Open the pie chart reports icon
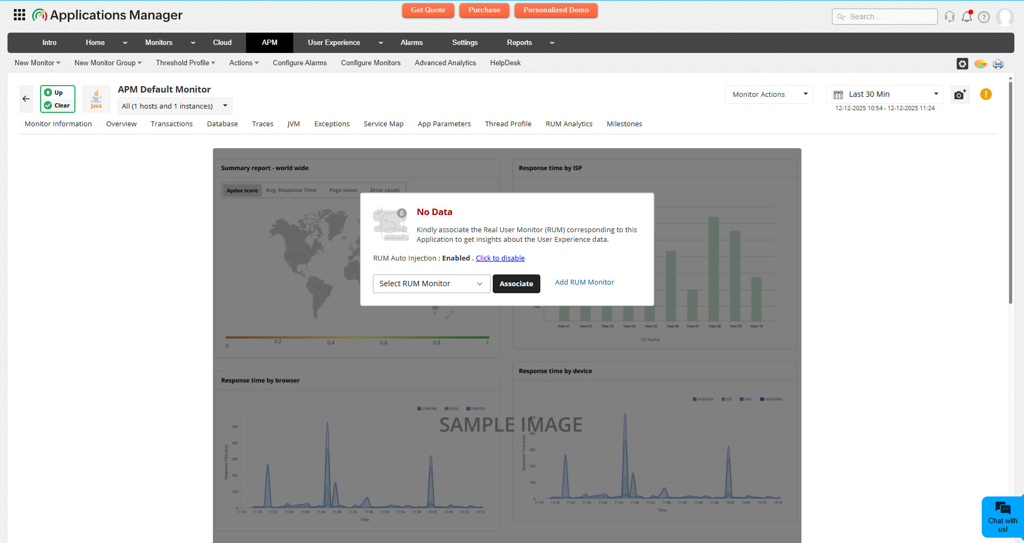 point(981,64)
